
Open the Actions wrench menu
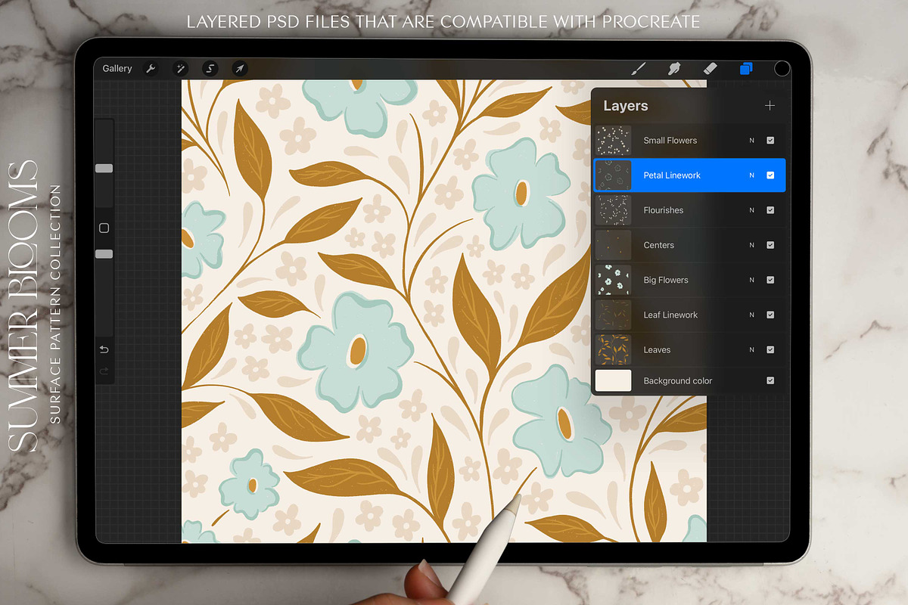point(150,69)
